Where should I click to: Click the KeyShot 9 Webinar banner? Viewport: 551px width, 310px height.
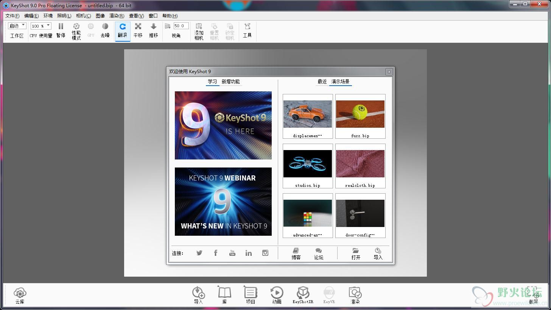pos(223,202)
